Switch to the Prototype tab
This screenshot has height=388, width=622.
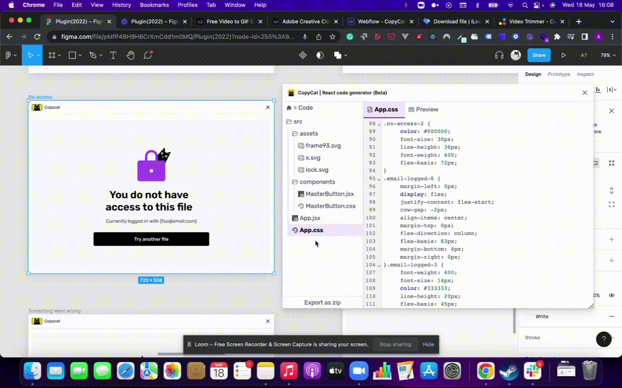(558, 74)
